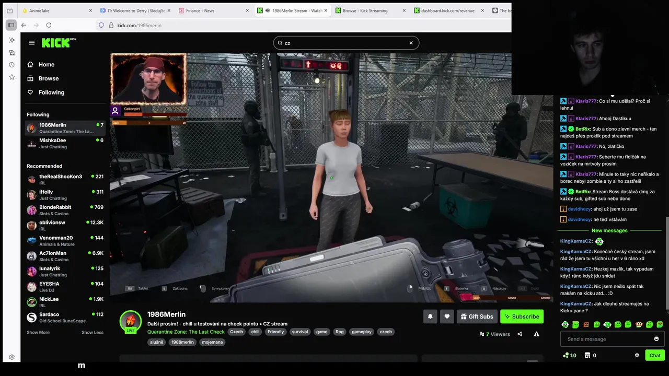The width and height of the screenshot is (669, 376).
Task: Click the 'Czech' tag
Action: (237, 332)
